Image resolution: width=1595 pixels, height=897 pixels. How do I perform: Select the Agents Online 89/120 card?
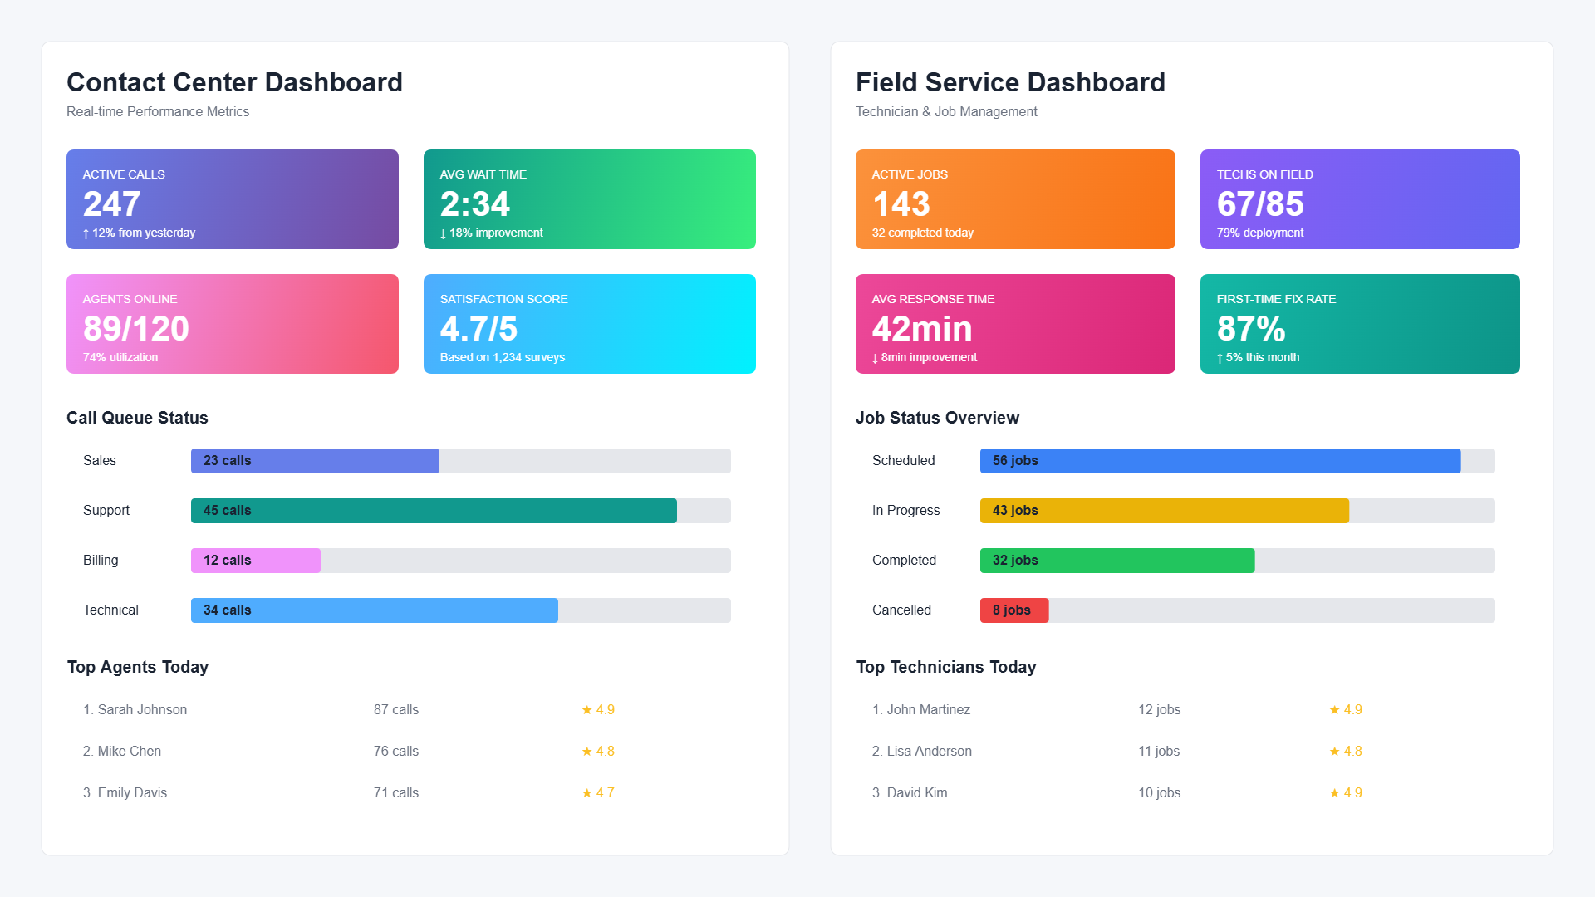[233, 324]
